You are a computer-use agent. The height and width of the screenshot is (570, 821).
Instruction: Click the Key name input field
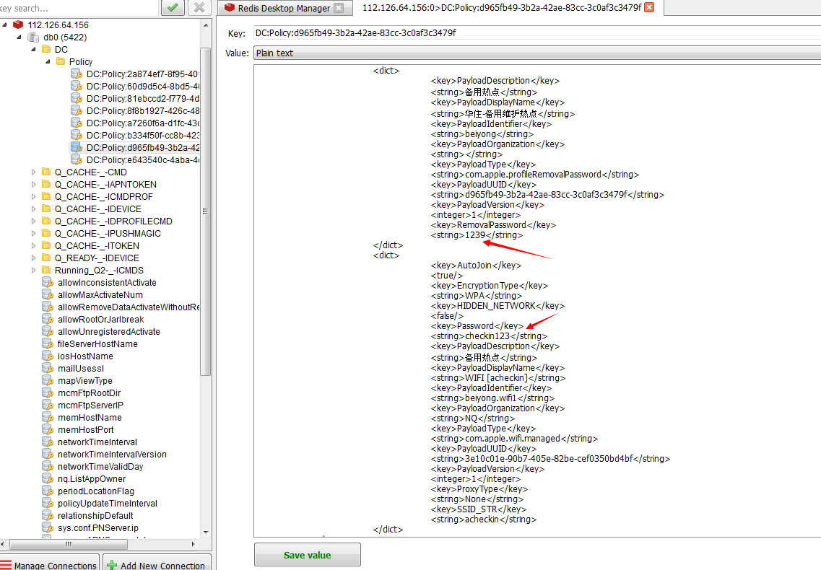tap(537, 32)
